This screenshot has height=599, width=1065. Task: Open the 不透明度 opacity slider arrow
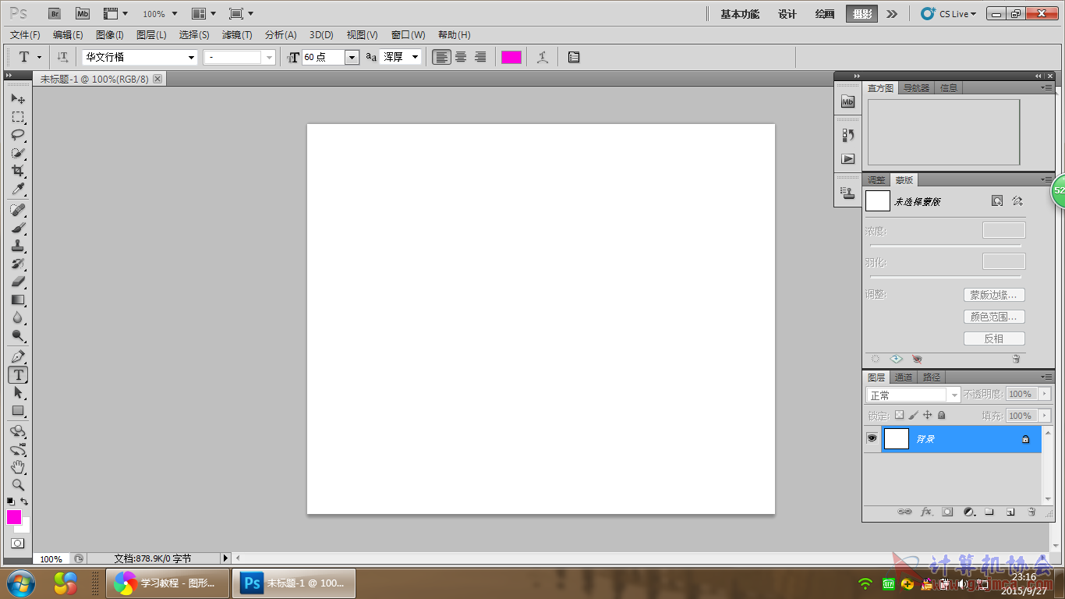pos(1046,394)
